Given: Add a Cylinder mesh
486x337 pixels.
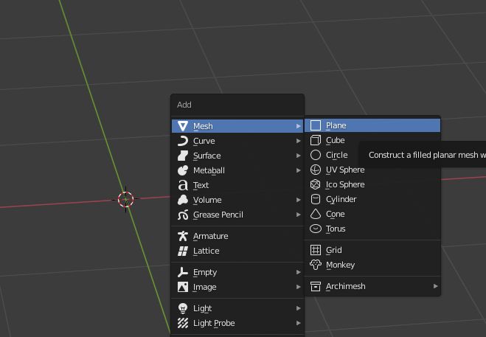Looking at the screenshot, I should coord(372,199).
